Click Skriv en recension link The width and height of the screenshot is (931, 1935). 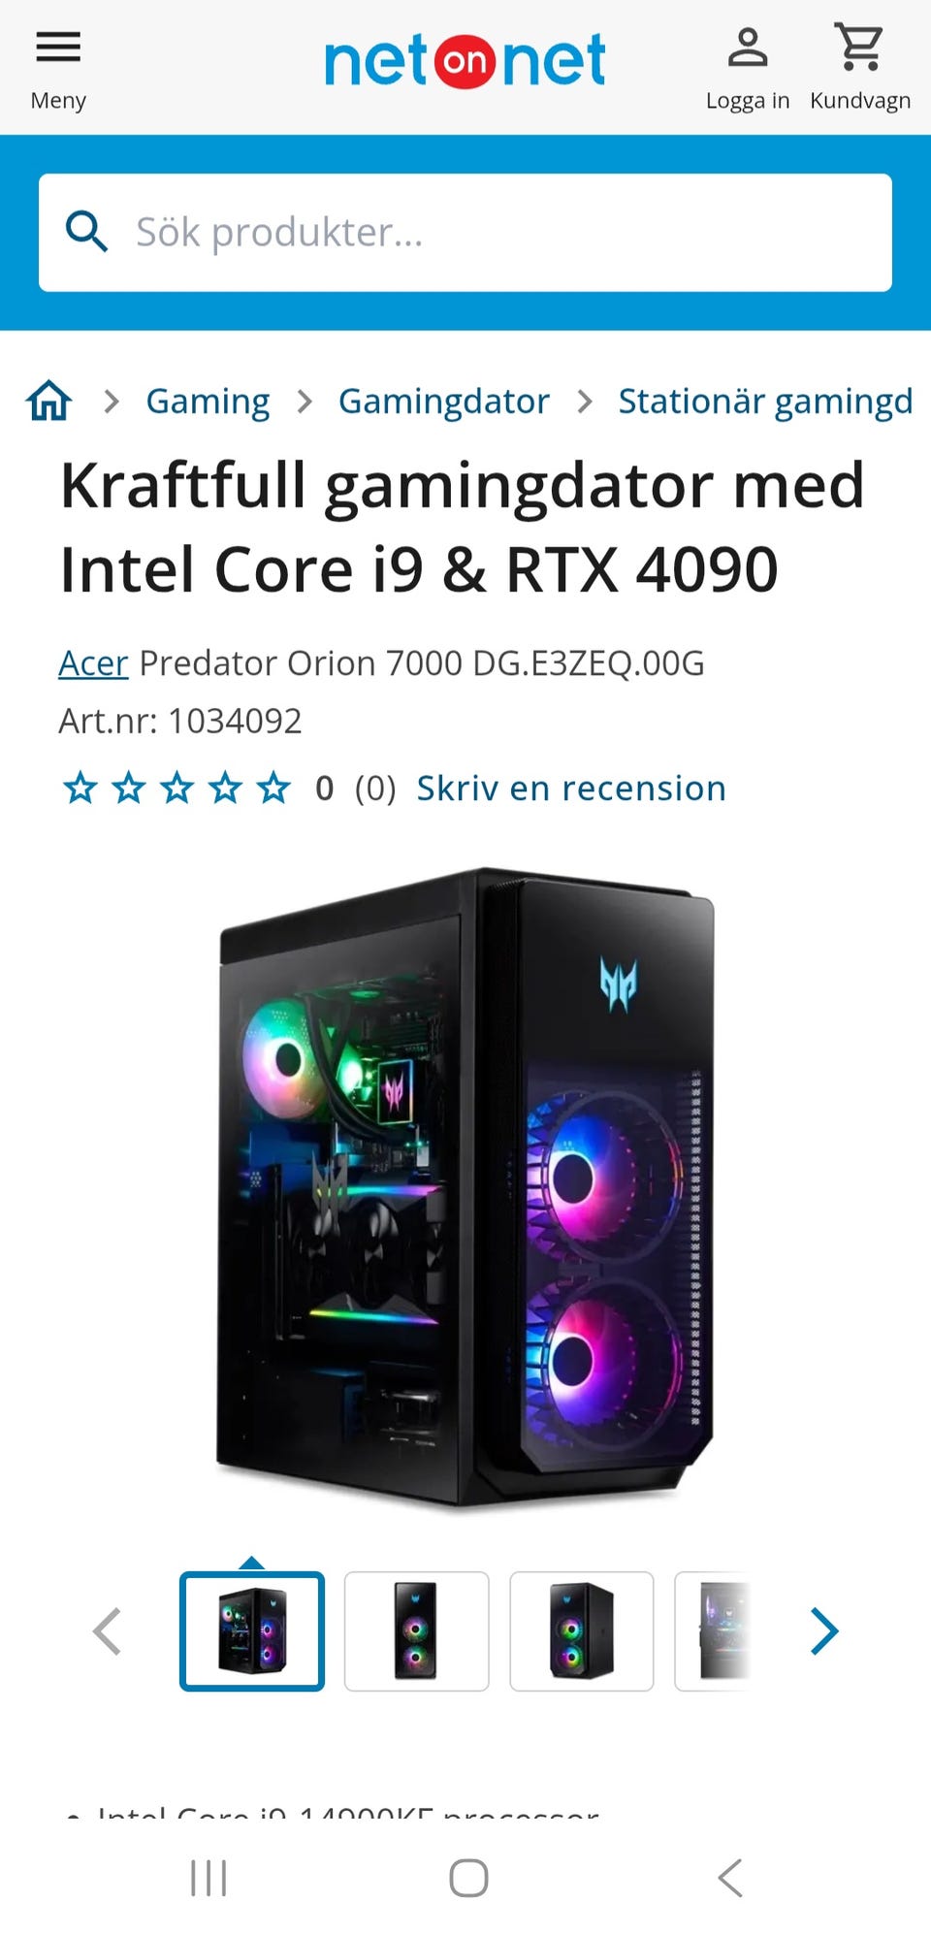(x=571, y=789)
